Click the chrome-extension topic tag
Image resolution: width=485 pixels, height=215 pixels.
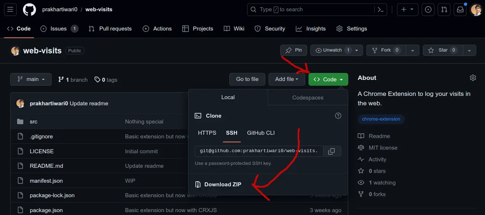coord(381,119)
